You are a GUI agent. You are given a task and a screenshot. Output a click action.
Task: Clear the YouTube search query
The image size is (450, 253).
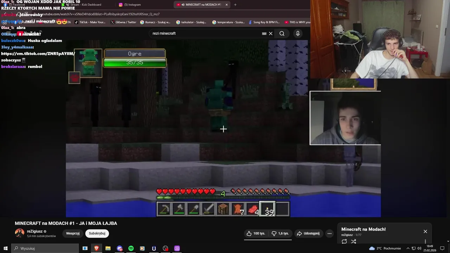(x=271, y=33)
